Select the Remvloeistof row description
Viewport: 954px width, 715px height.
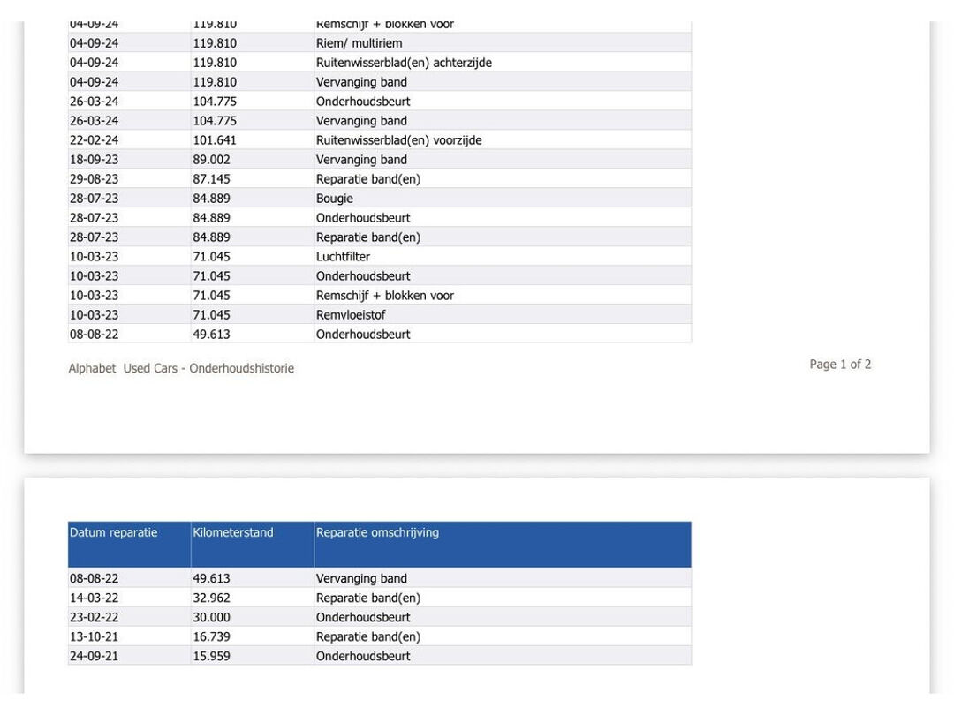(x=351, y=315)
